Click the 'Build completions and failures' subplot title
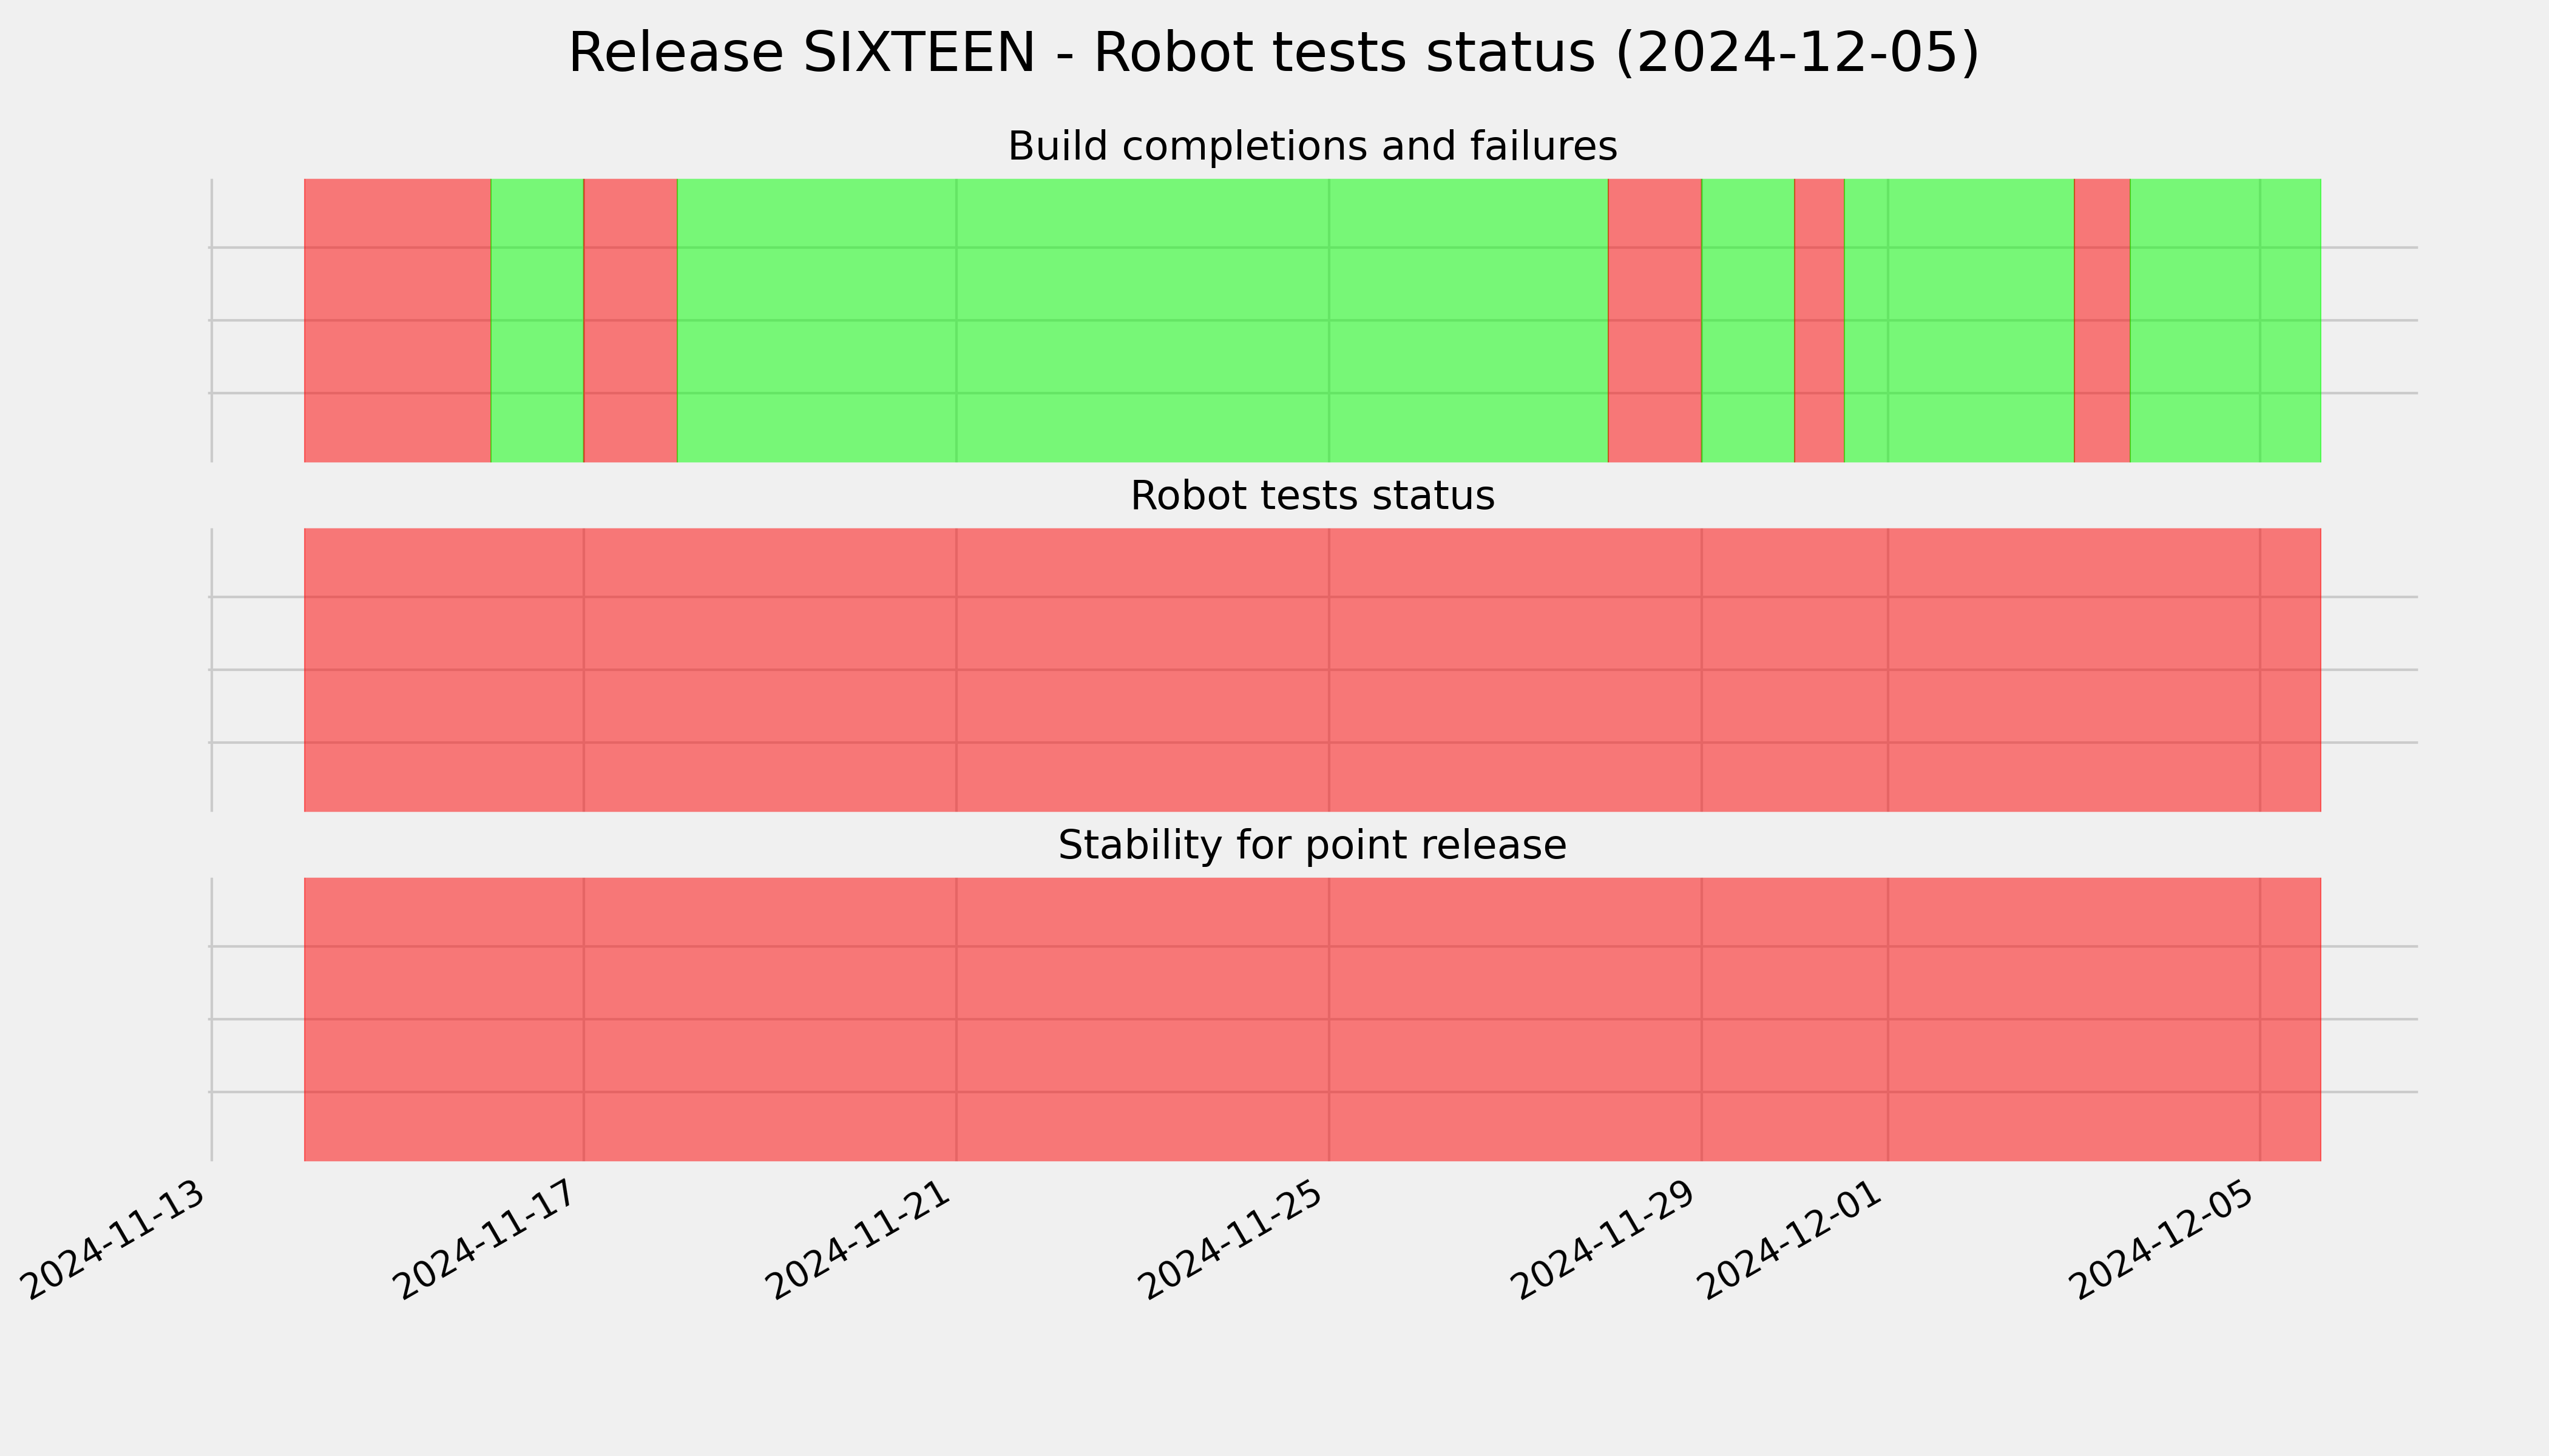This screenshot has height=1456, width=2549. point(1312,146)
